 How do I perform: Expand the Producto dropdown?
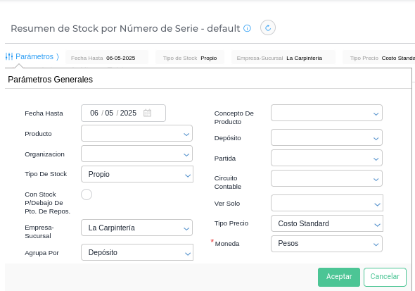[x=136, y=133]
